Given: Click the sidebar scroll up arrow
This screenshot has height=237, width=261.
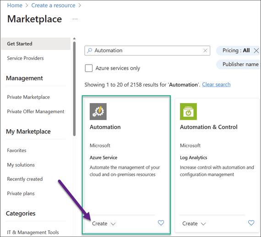Looking at the screenshot, I should point(74,39).
